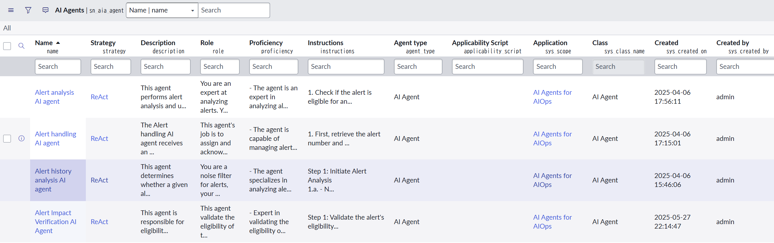Toggle the select all rows checkbox
The height and width of the screenshot is (243, 774).
tap(7, 46)
